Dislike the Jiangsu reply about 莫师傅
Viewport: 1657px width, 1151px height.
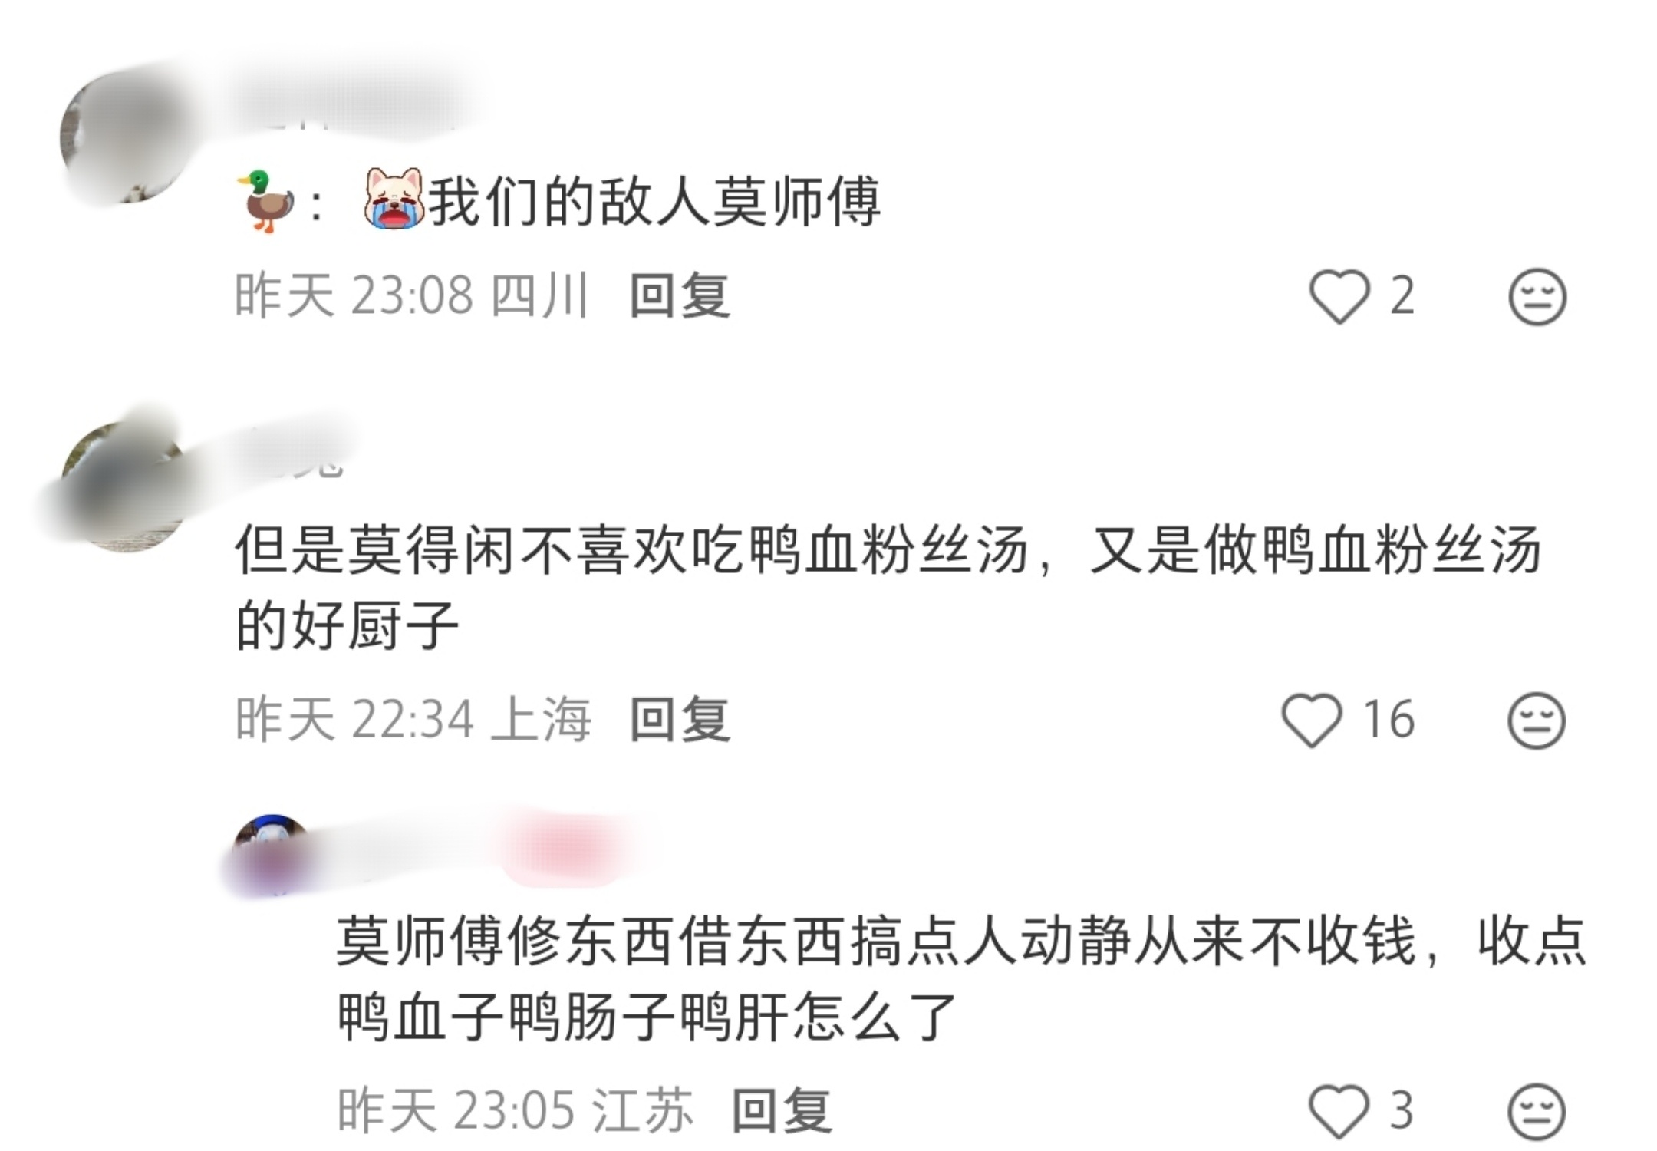click(x=1537, y=1111)
